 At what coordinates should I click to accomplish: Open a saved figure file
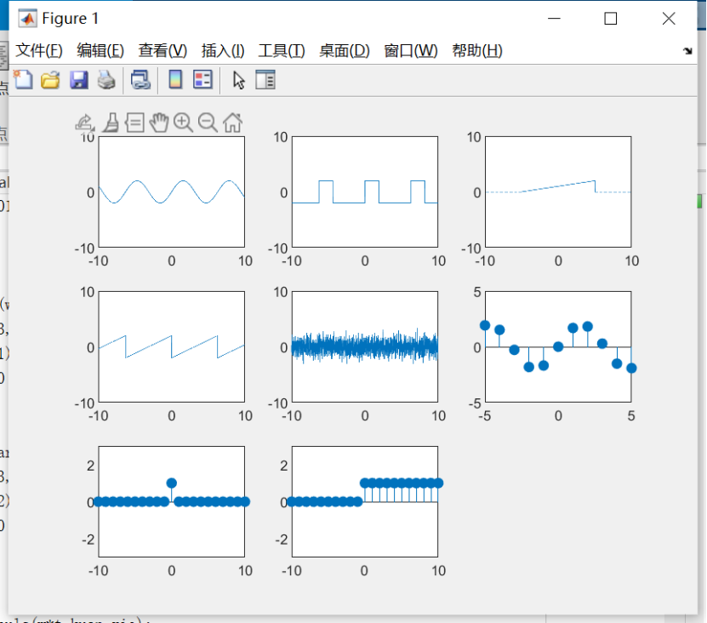50,79
